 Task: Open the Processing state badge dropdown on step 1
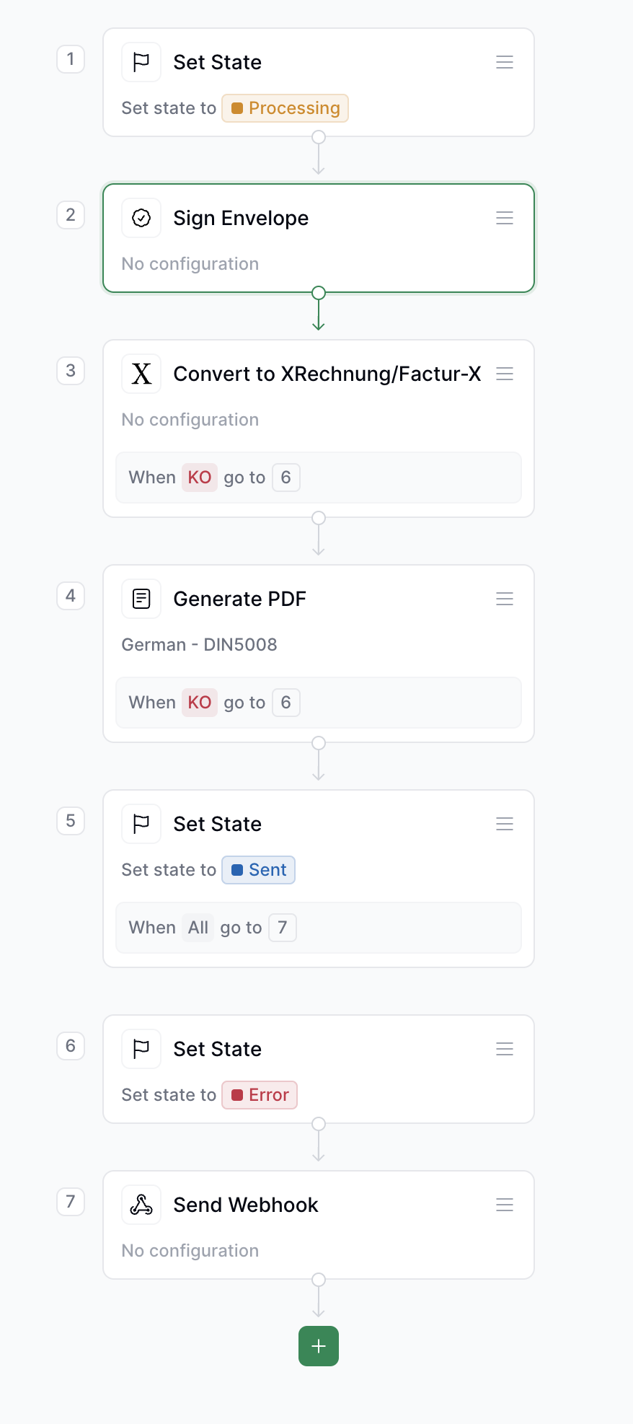285,108
